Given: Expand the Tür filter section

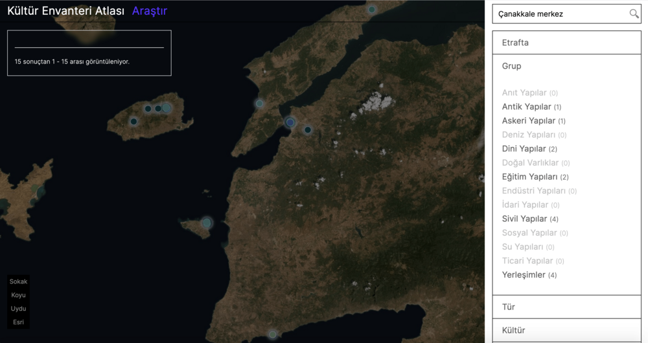Looking at the screenshot, I should [566, 307].
